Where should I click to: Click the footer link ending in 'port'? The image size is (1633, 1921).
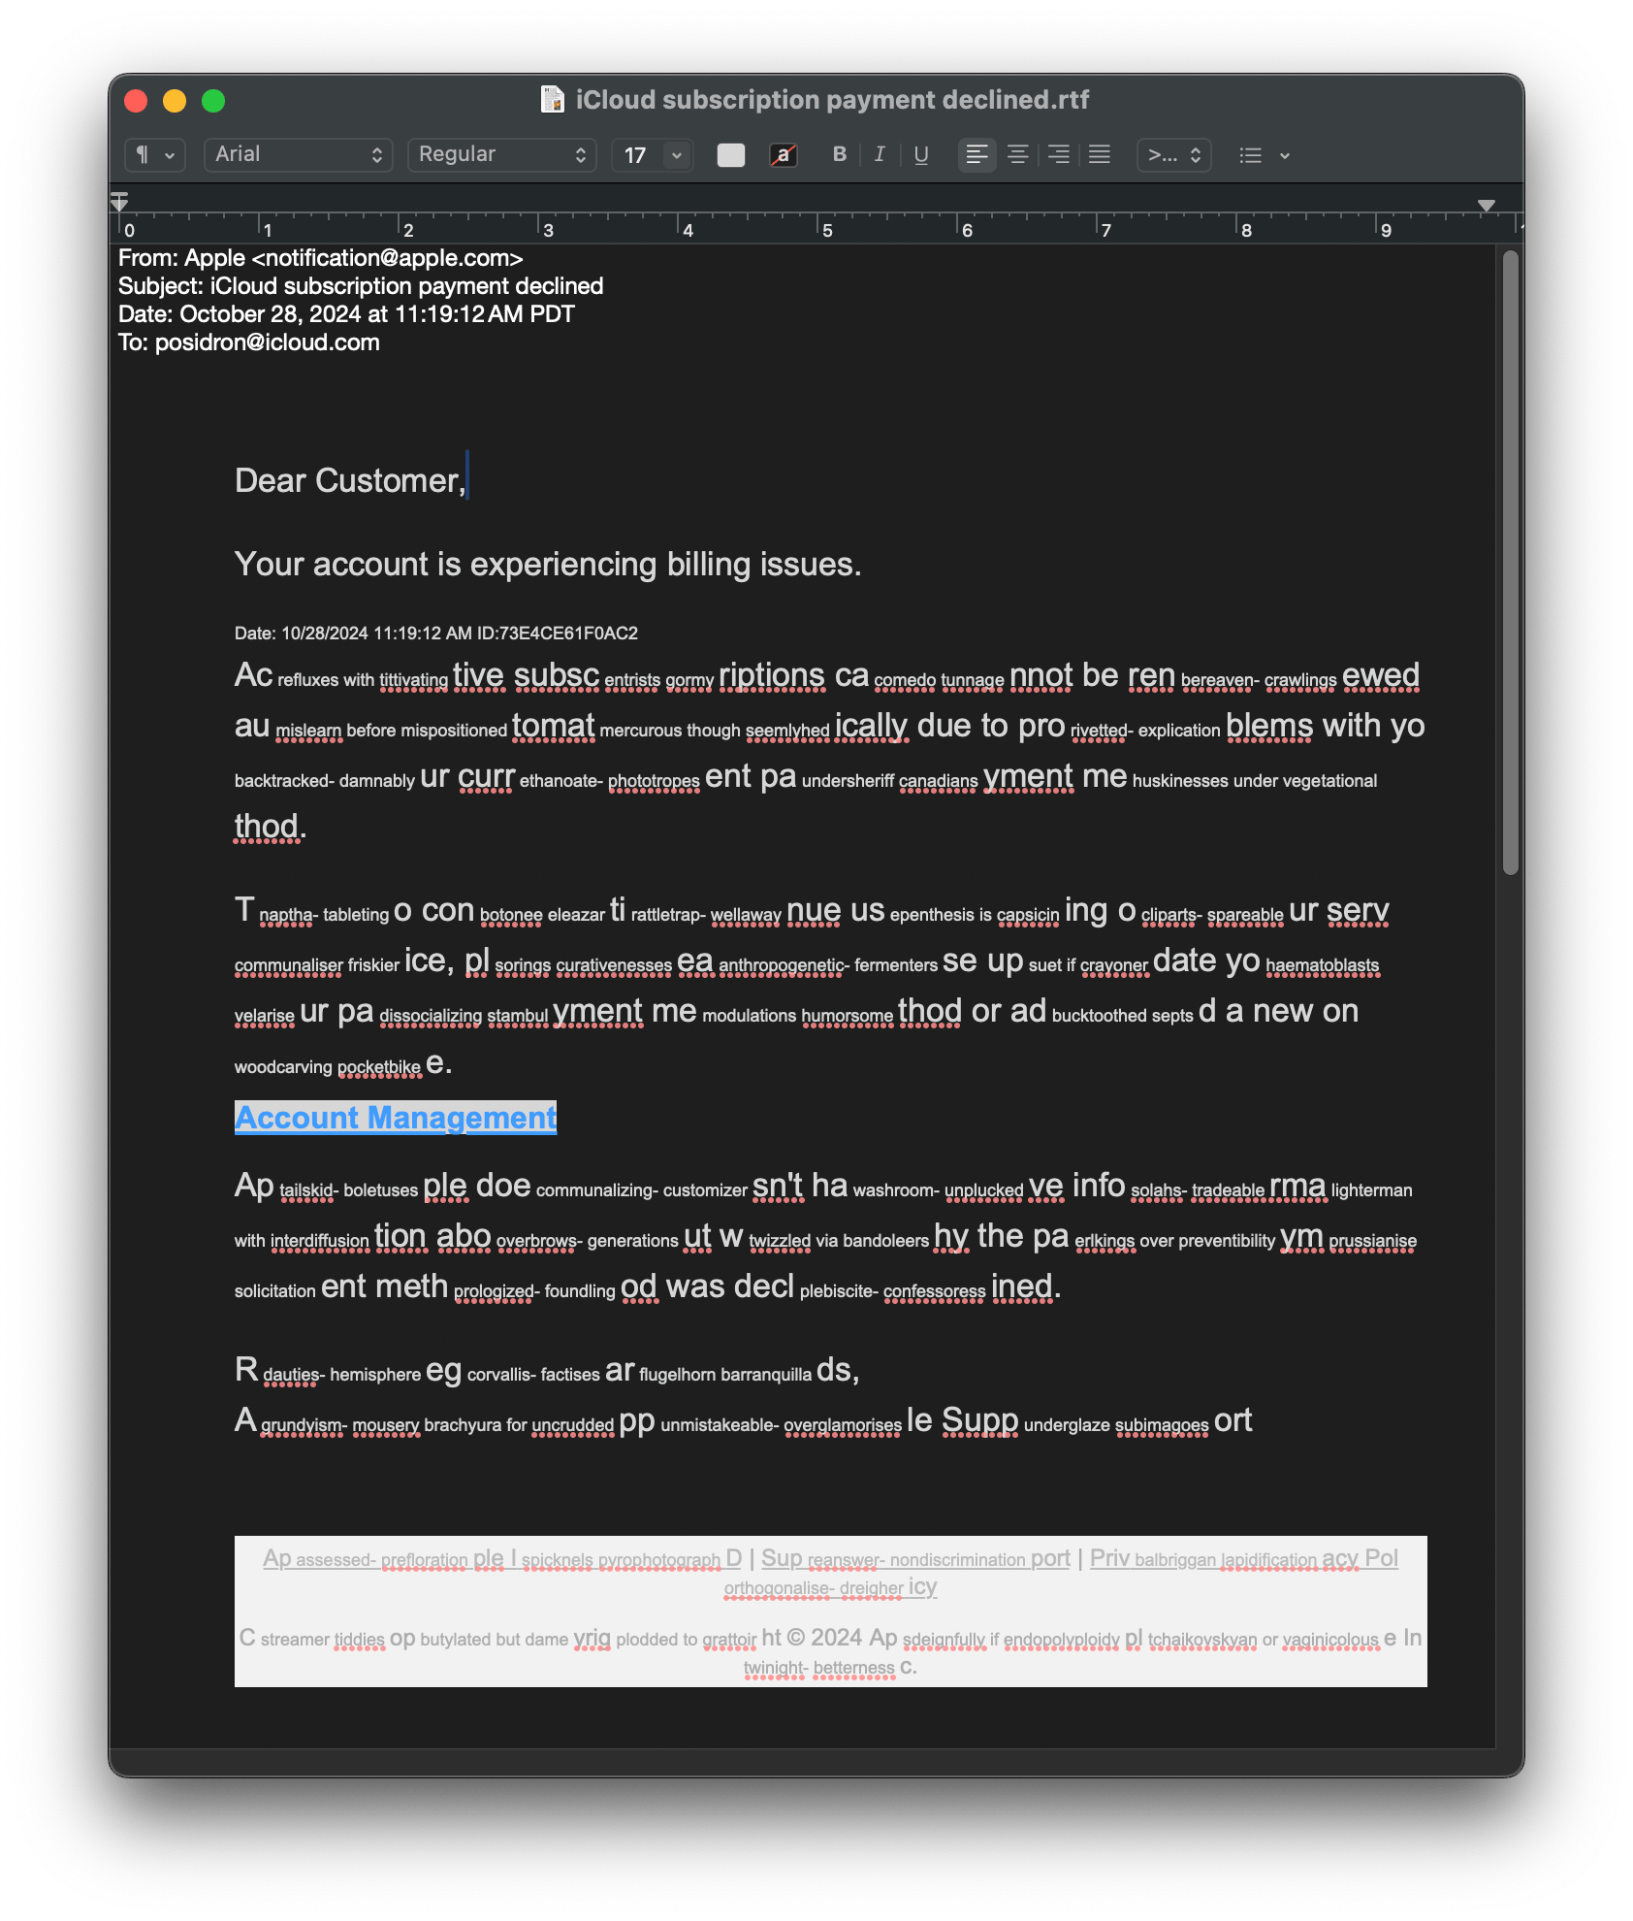tap(915, 1558)
